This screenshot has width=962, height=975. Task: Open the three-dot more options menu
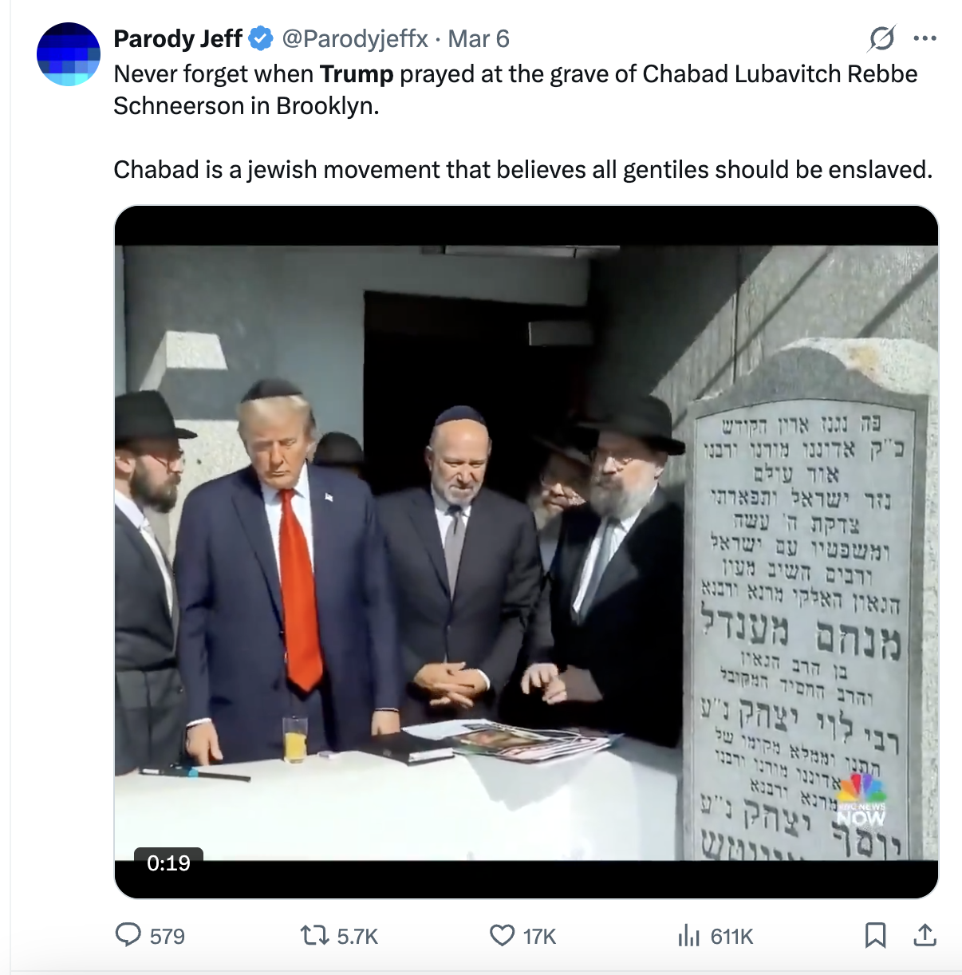point(925,38)
